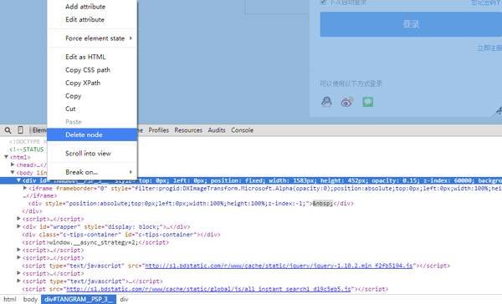Viewport: 502px width, 304px height.
Task: Select the window.__async_strategy=2 script line
Action: coord(95,242)
